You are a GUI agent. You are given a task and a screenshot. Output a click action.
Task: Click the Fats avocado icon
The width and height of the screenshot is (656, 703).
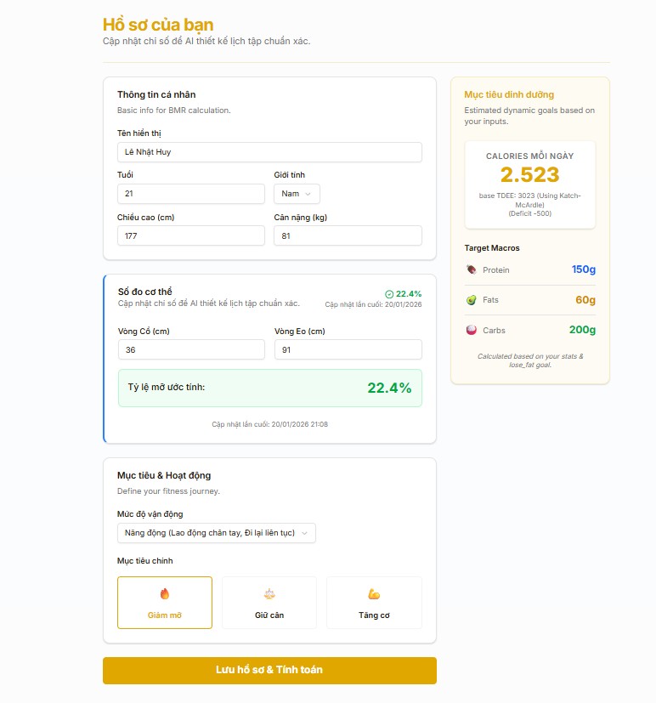(x=472, y=300)
